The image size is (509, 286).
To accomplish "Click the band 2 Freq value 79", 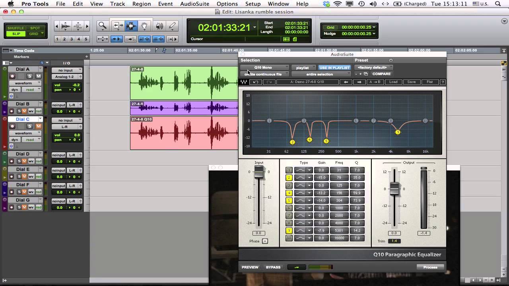I will coord(339,178).
